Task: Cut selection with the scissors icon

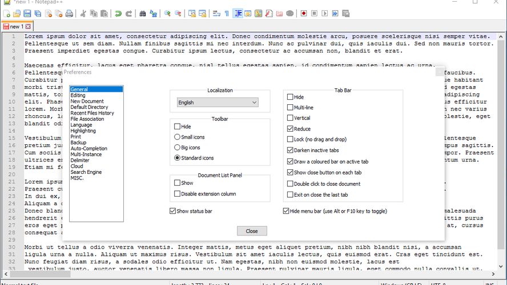Action: [x=83, y=14]
